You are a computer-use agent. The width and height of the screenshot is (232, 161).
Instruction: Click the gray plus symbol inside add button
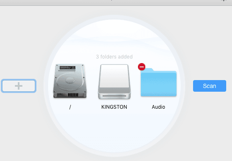coord(19,86)
